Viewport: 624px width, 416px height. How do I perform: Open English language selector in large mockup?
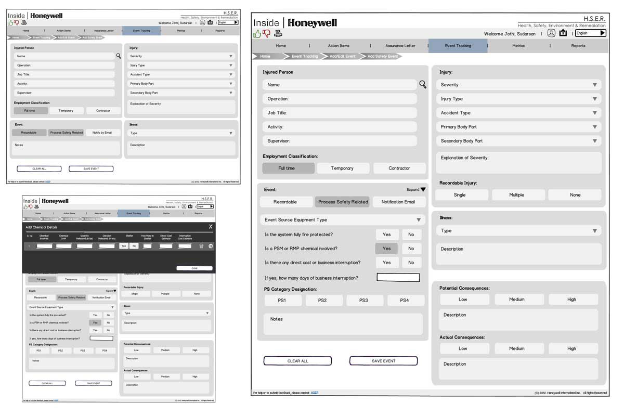click(x=590, y=33)
